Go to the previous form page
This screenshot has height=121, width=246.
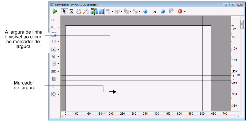pyautogui.click(x=145, y=11)
